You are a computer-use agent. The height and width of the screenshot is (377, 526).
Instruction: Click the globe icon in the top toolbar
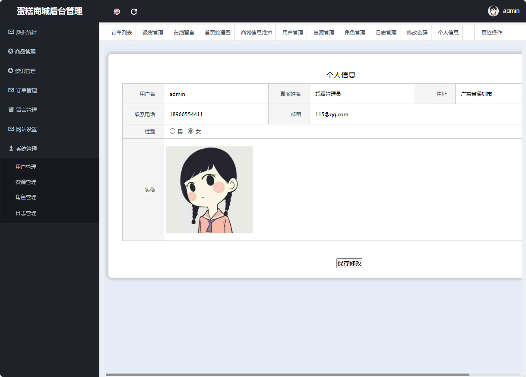(x=116, y=12)
